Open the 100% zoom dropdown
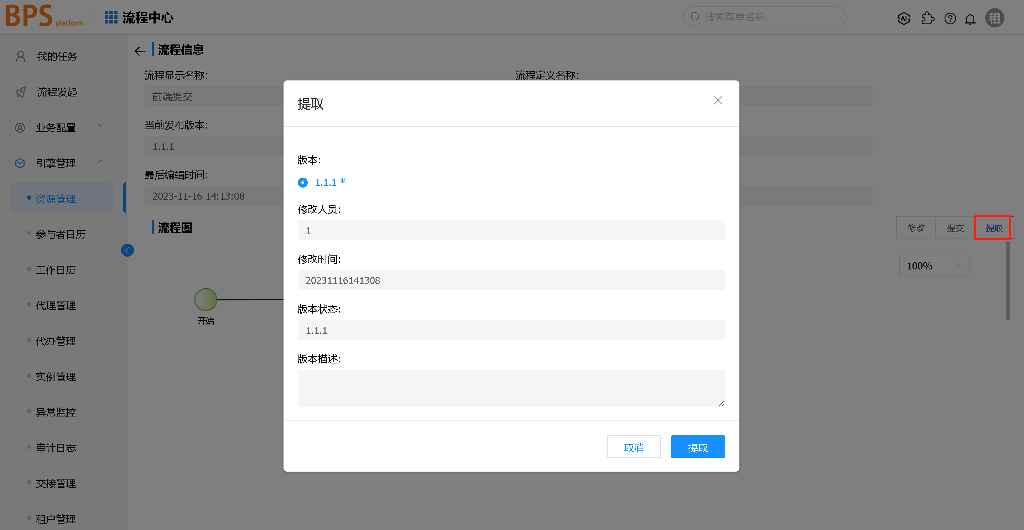This screenshot has height=530, width=1024. (x=934, y=266)
